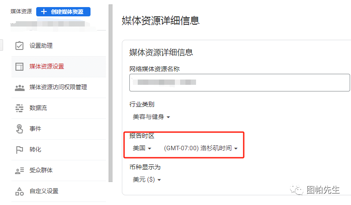Click the 网络媒体资源名称 input field
Screen dimensions: 351x205
pyautogui.click(x=240, y=82)
